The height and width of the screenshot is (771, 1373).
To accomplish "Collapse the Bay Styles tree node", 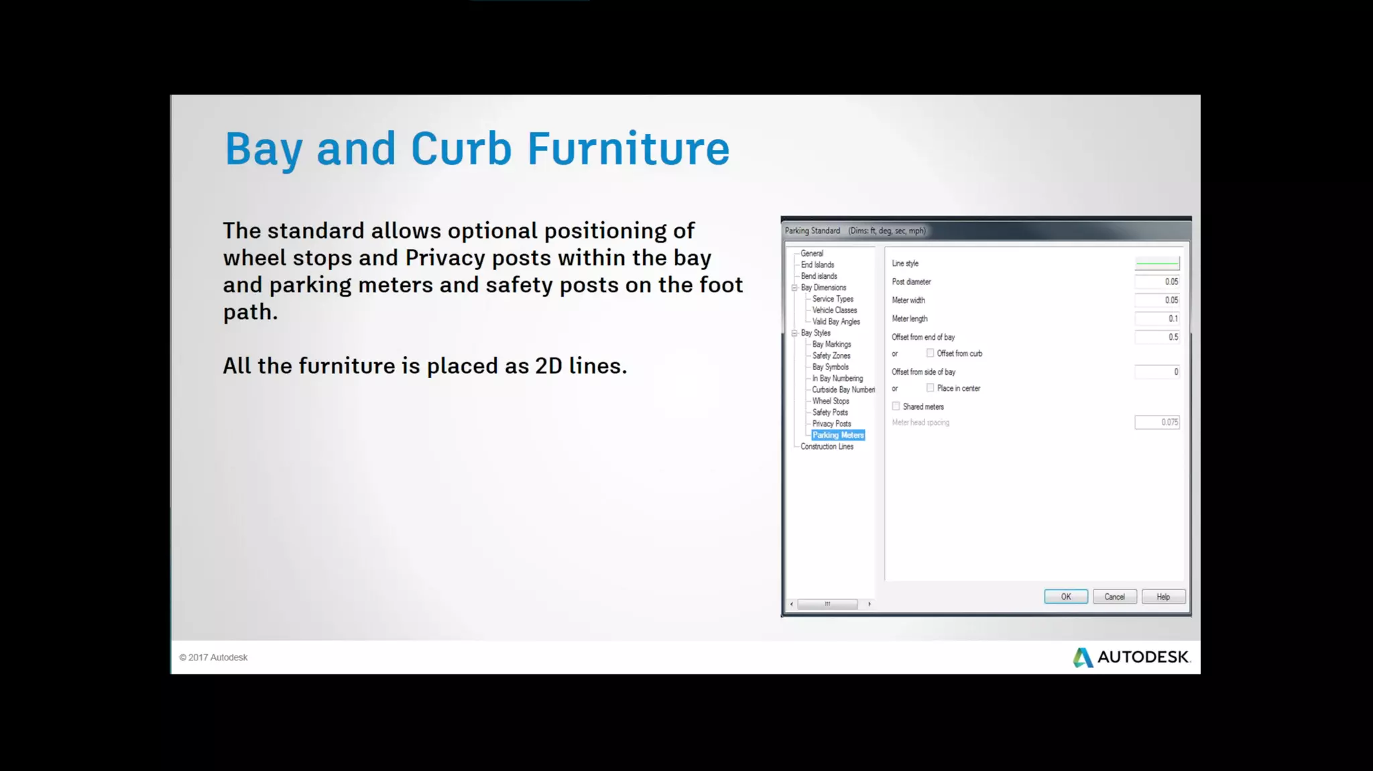I will pyautogui.click(x=794, y=333).
